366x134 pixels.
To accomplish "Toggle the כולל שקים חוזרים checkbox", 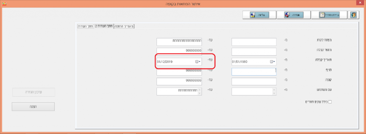I will click(x=330, y=102).
